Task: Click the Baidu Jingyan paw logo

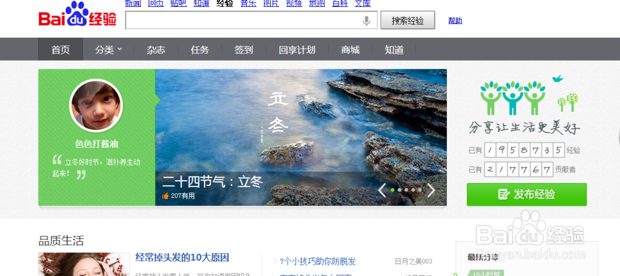Action: (x=77, y=14)
